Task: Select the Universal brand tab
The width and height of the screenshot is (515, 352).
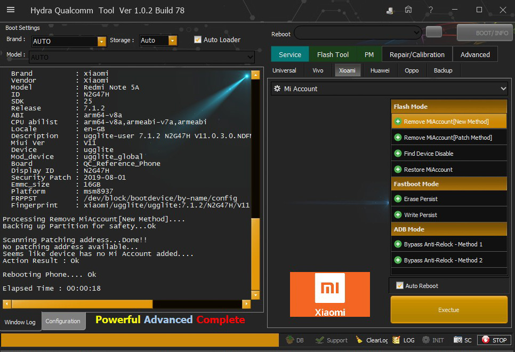Action: [x=284, y=70]
